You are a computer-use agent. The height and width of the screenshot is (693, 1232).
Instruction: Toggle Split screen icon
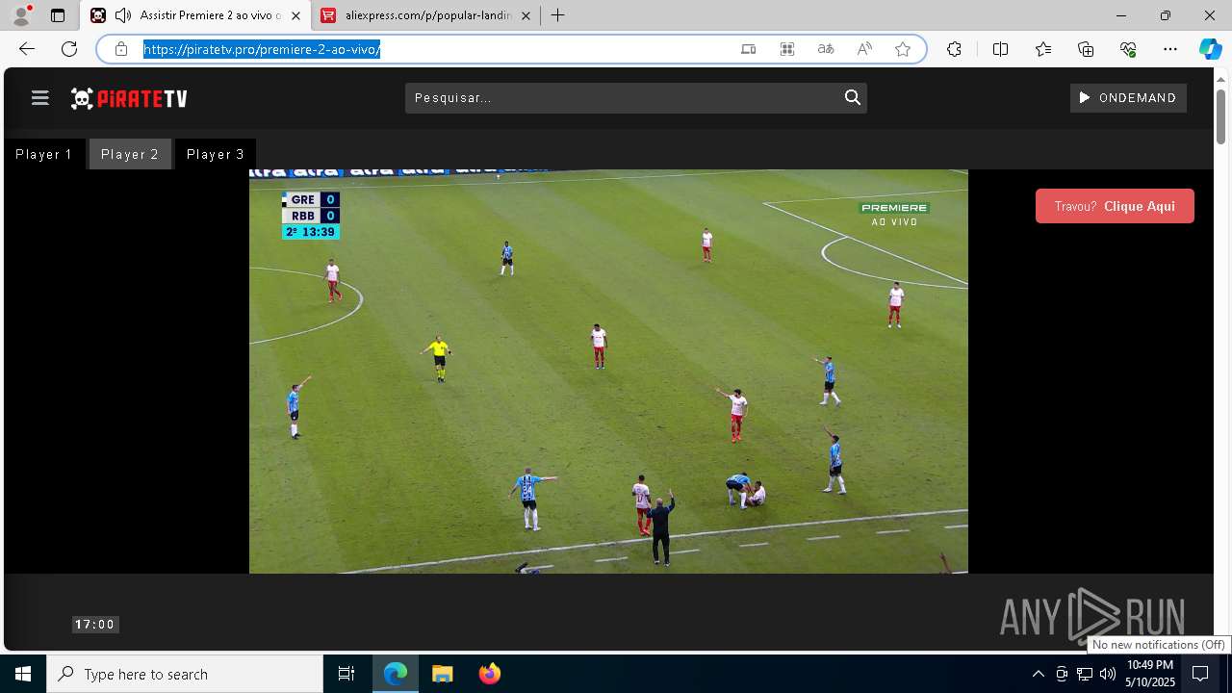coord(1000,49)
